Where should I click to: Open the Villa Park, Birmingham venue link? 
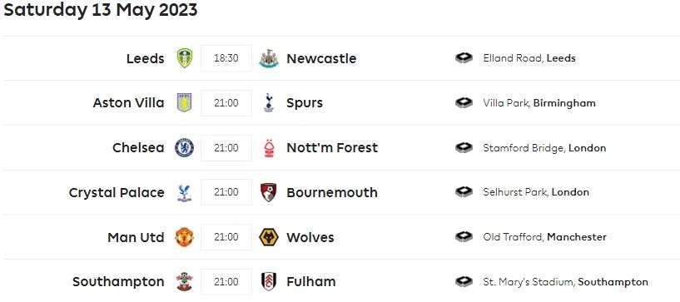pos(539,103)
